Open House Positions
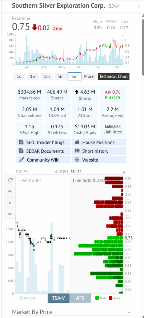144x318 pixels. click(99, 143)
